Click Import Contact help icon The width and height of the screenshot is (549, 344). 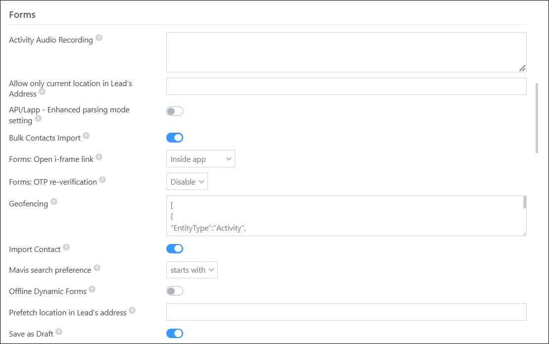click(x=66, y=247)
